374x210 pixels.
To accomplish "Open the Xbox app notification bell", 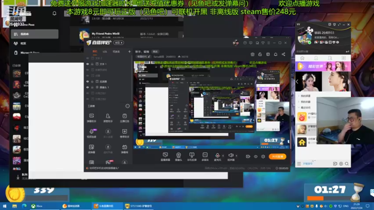I will click(x=54, y=14).
